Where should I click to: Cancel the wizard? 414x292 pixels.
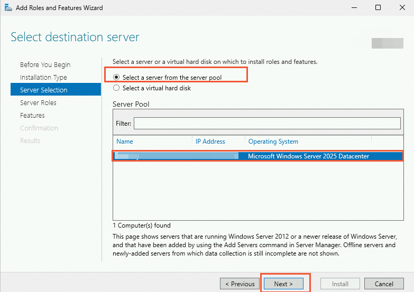[x=384, y=284]
